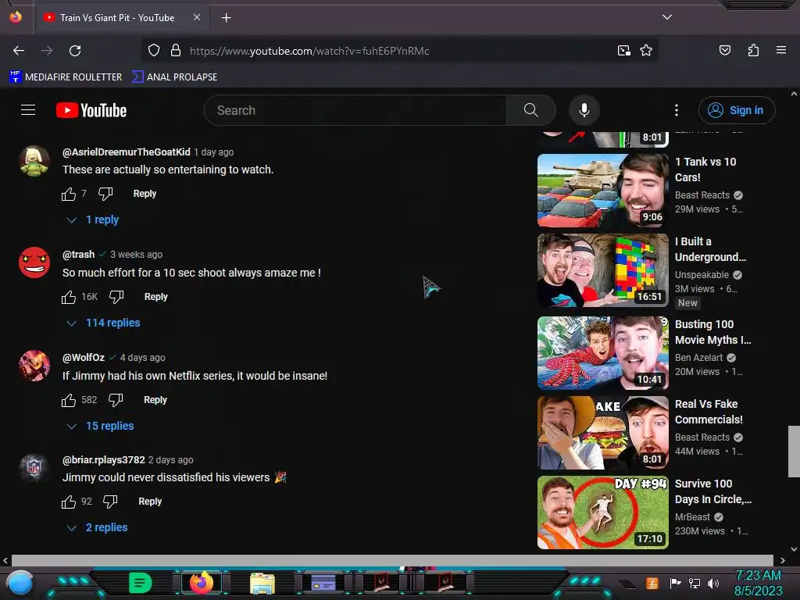Click the search magnifier button
Viewport: 800px width, 600px height.
[530, 110]
